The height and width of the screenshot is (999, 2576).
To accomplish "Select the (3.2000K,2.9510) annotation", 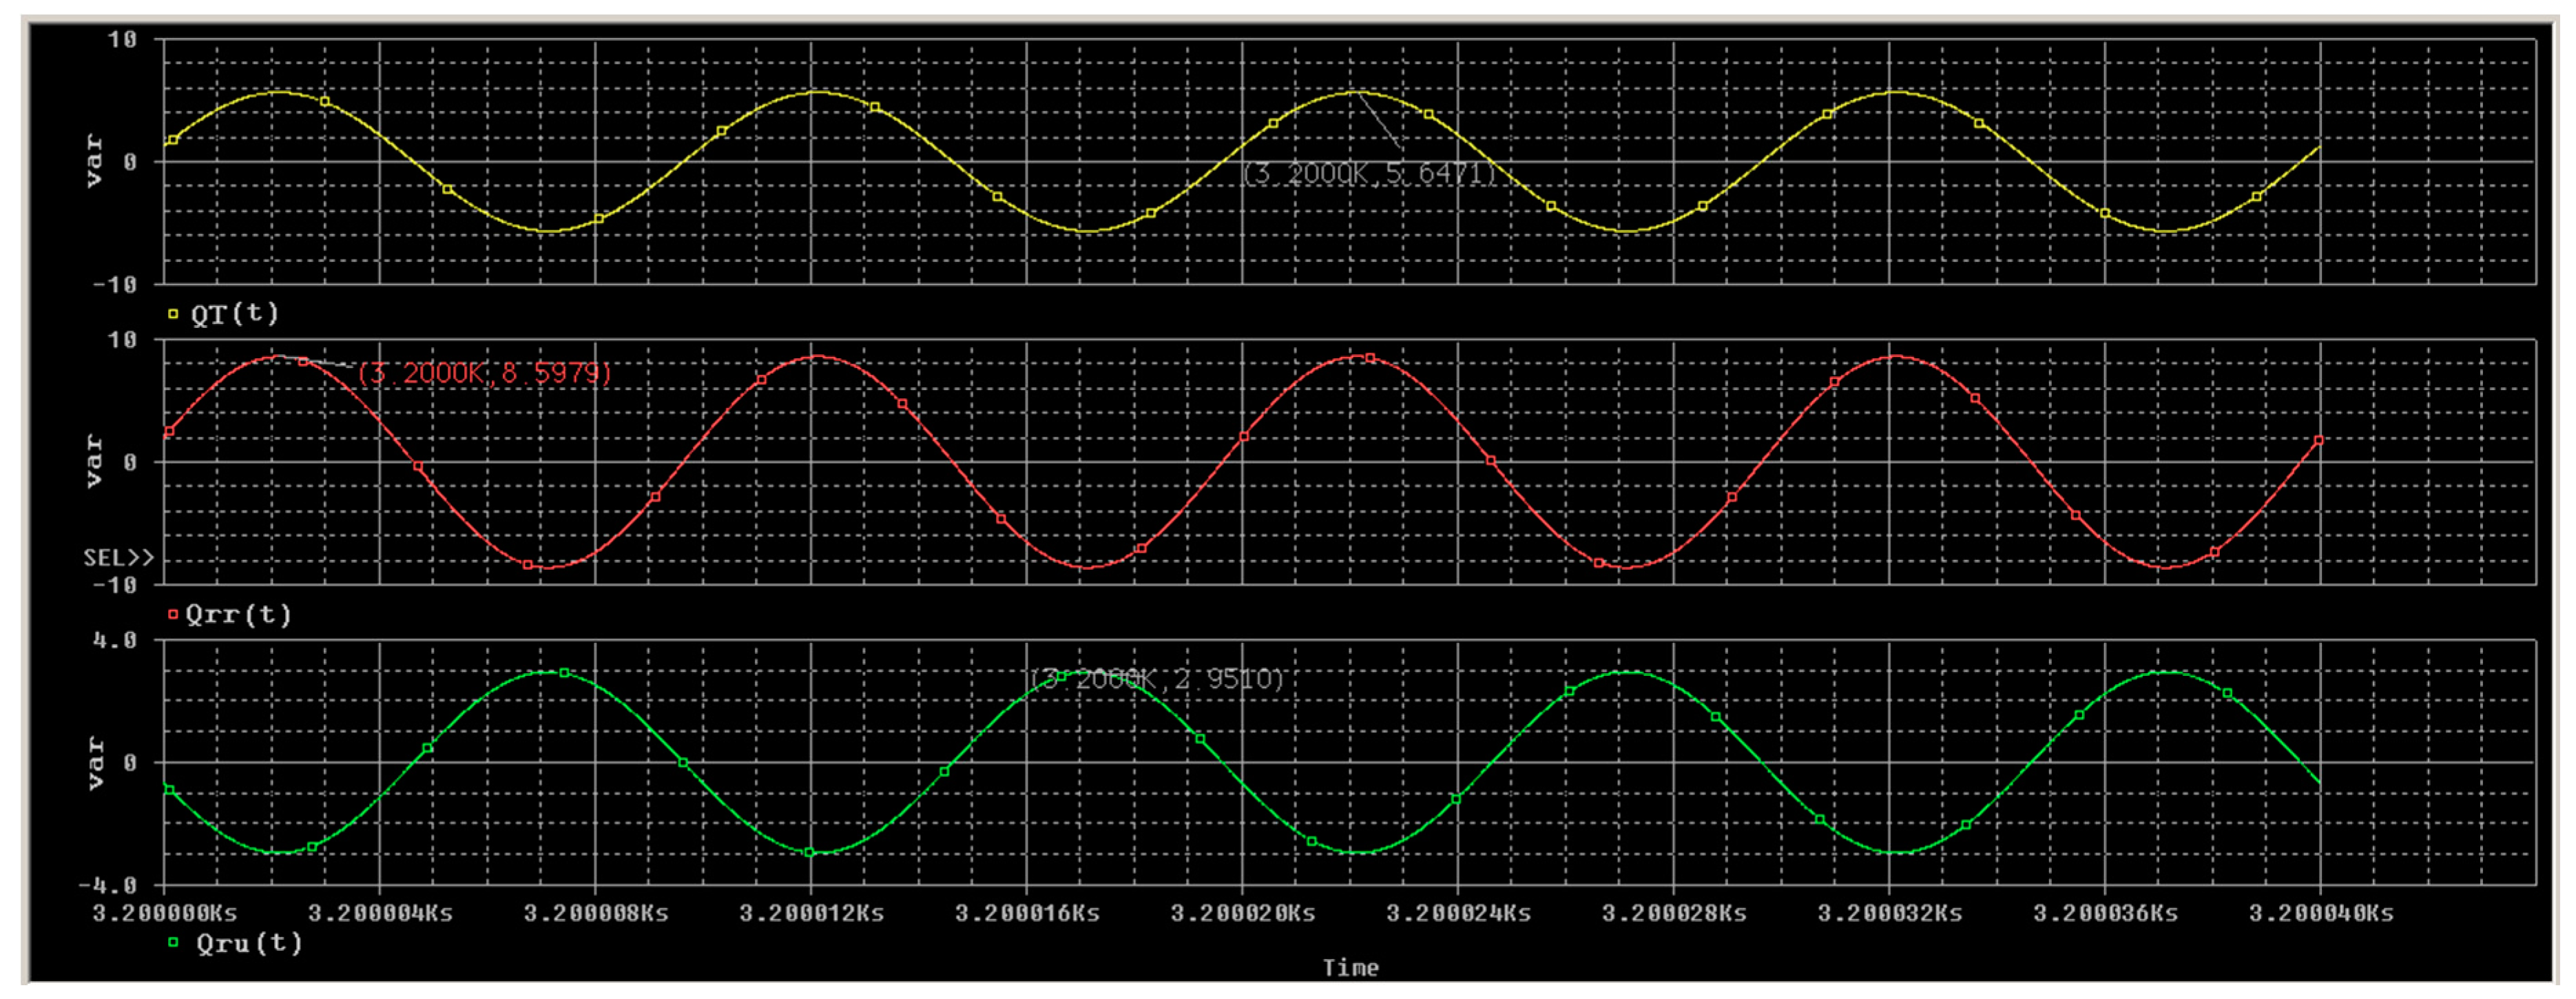I will point(1156,680).
